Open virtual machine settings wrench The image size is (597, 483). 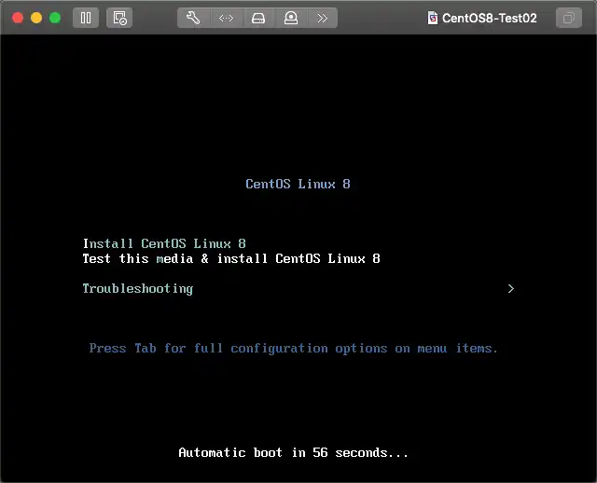pyautogui.click(x=193, y=18)
